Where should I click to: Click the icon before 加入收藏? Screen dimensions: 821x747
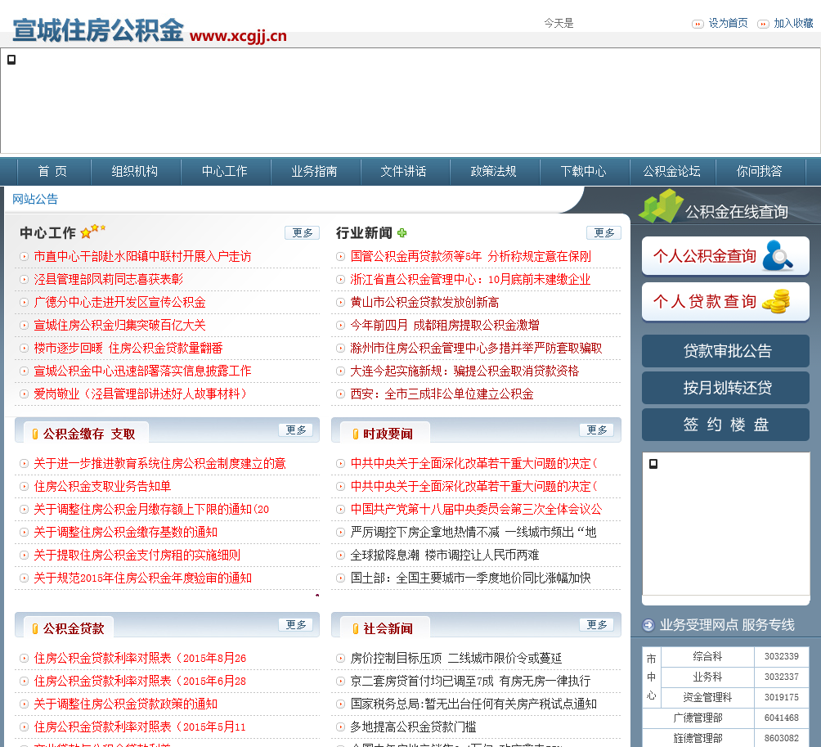point(763,24)
